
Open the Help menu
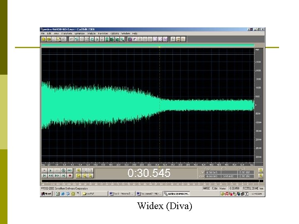[135, 33]
